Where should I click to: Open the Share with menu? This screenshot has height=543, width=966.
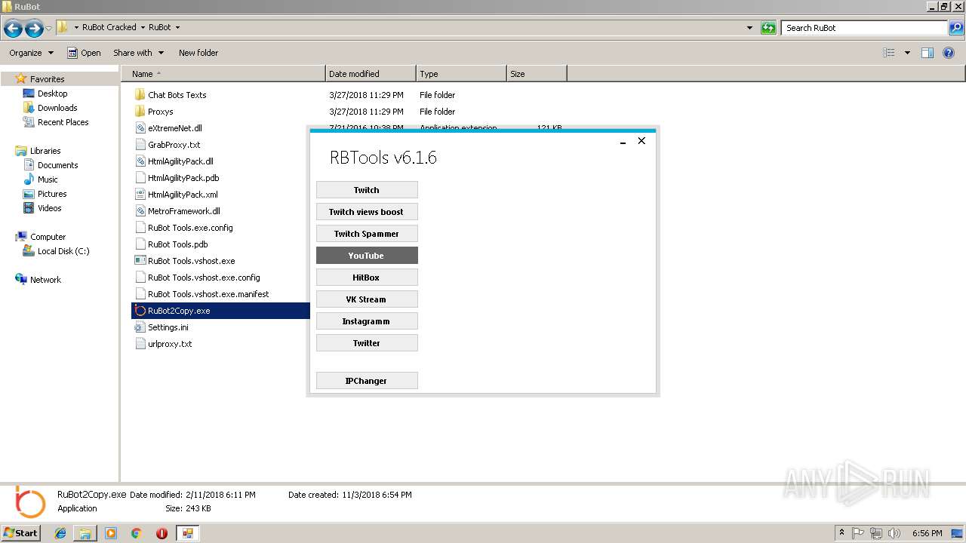[137, 53]
